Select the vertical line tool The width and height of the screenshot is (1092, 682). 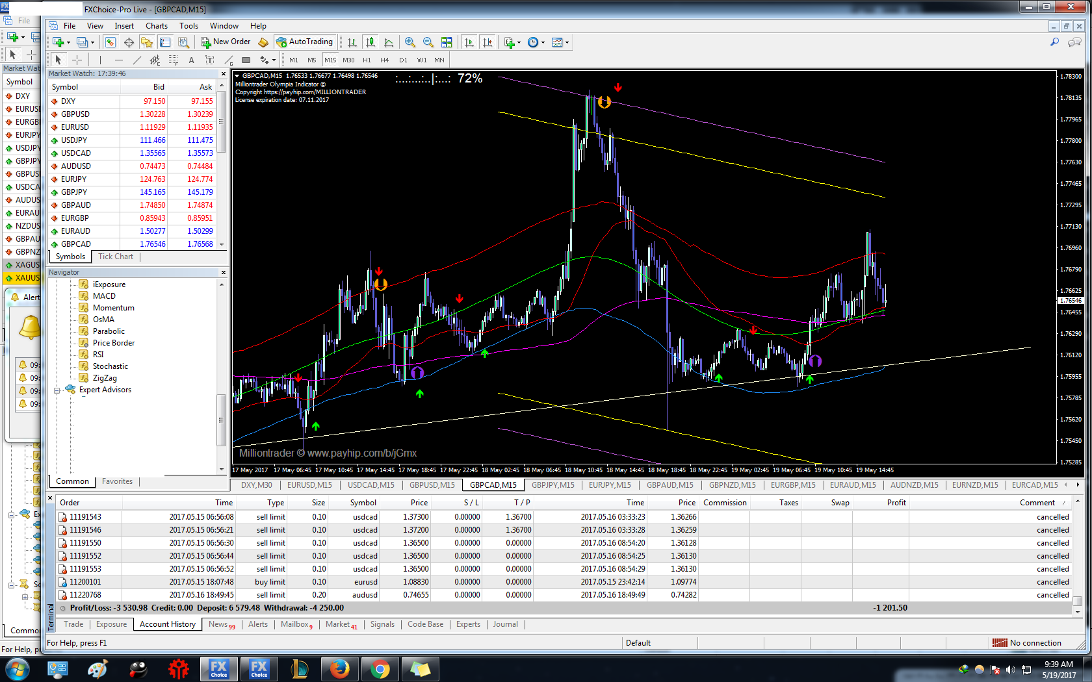click(x=100, y=60)
